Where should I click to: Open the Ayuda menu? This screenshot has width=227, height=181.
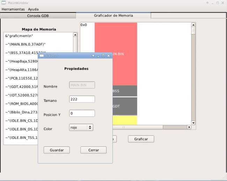(33, 9)
